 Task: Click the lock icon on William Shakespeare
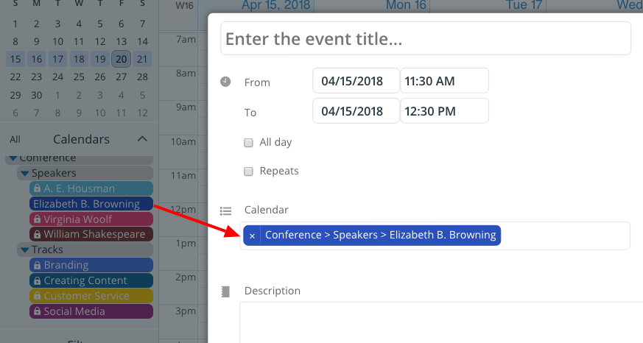[38, 235]
